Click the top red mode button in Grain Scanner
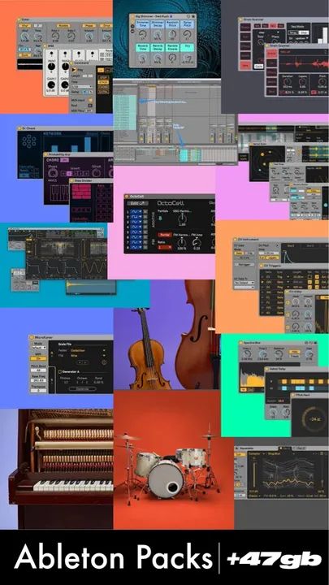 click(x=271, y=54)
